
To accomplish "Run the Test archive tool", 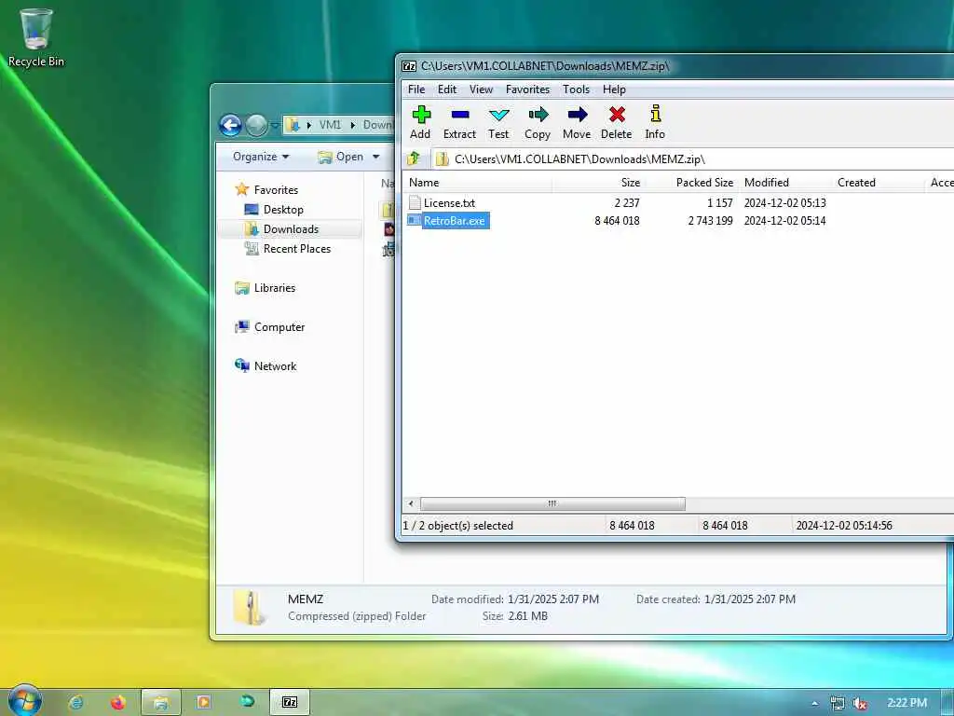I will [498, 122].
